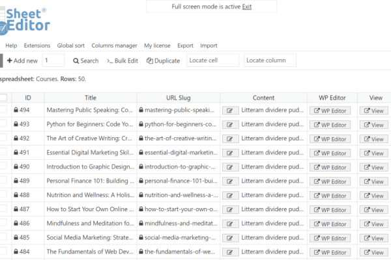Open content edit icon for row 486
This screenshot has width=391, height=260.
pyautogui.click(x=230, y=224)
